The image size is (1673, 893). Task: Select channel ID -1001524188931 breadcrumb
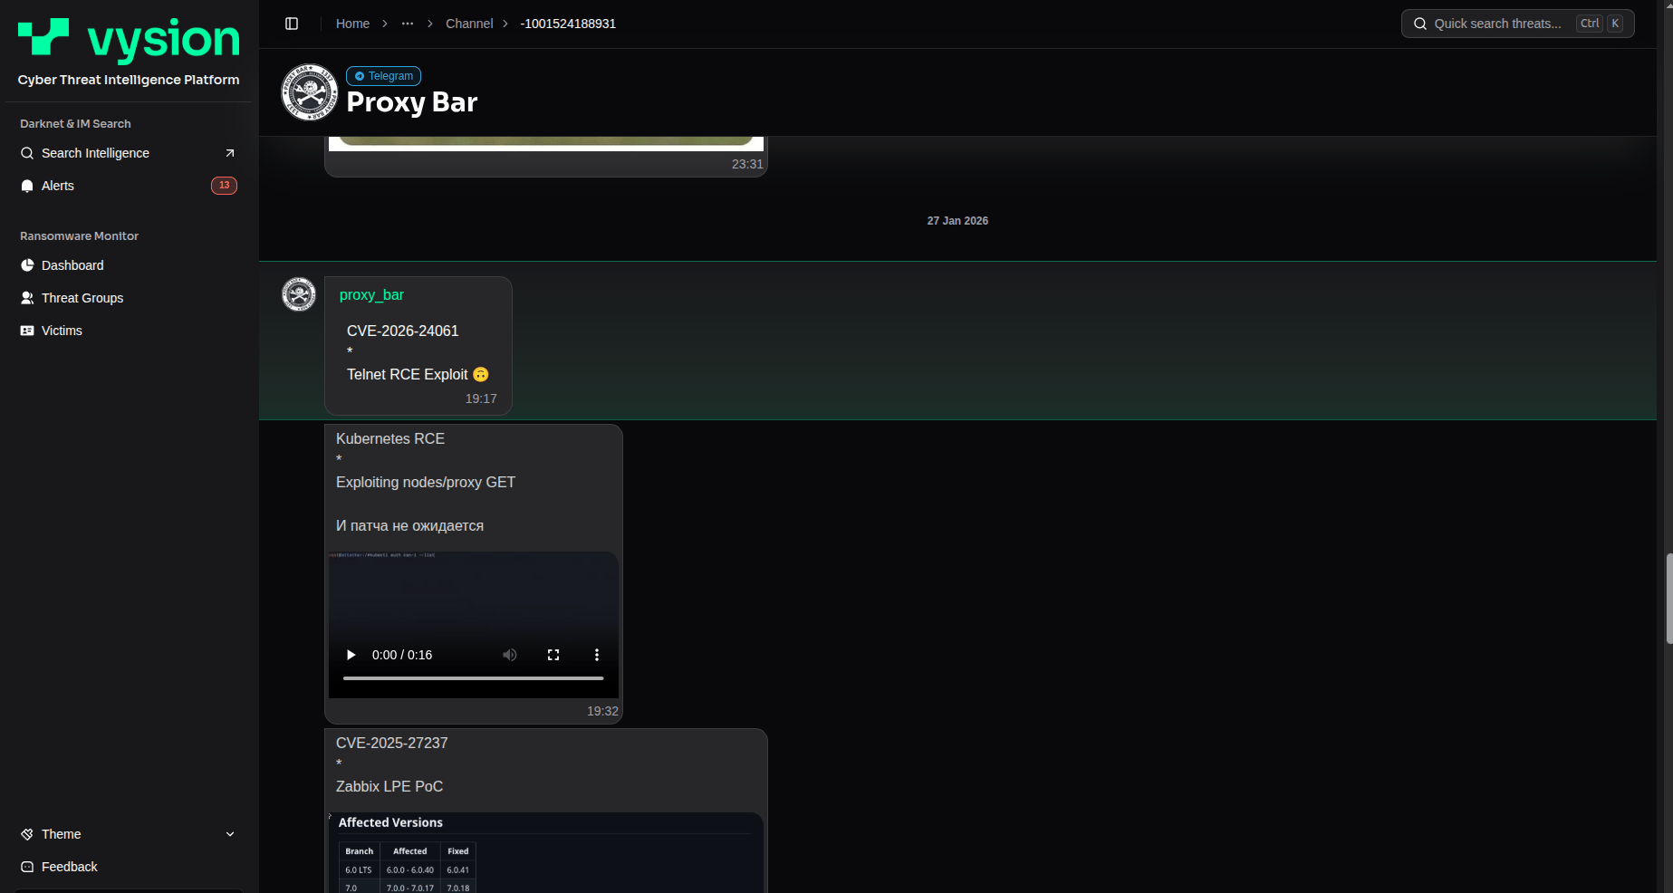pyautogui.click(x=568, y=24)
